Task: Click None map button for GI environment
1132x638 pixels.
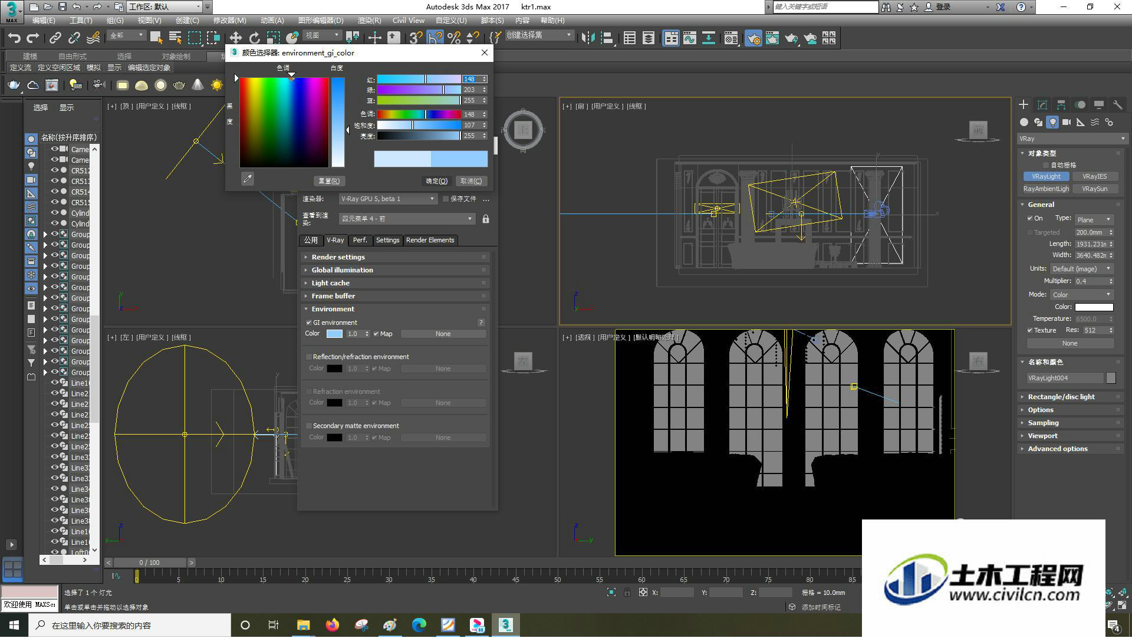Action: 443,334
